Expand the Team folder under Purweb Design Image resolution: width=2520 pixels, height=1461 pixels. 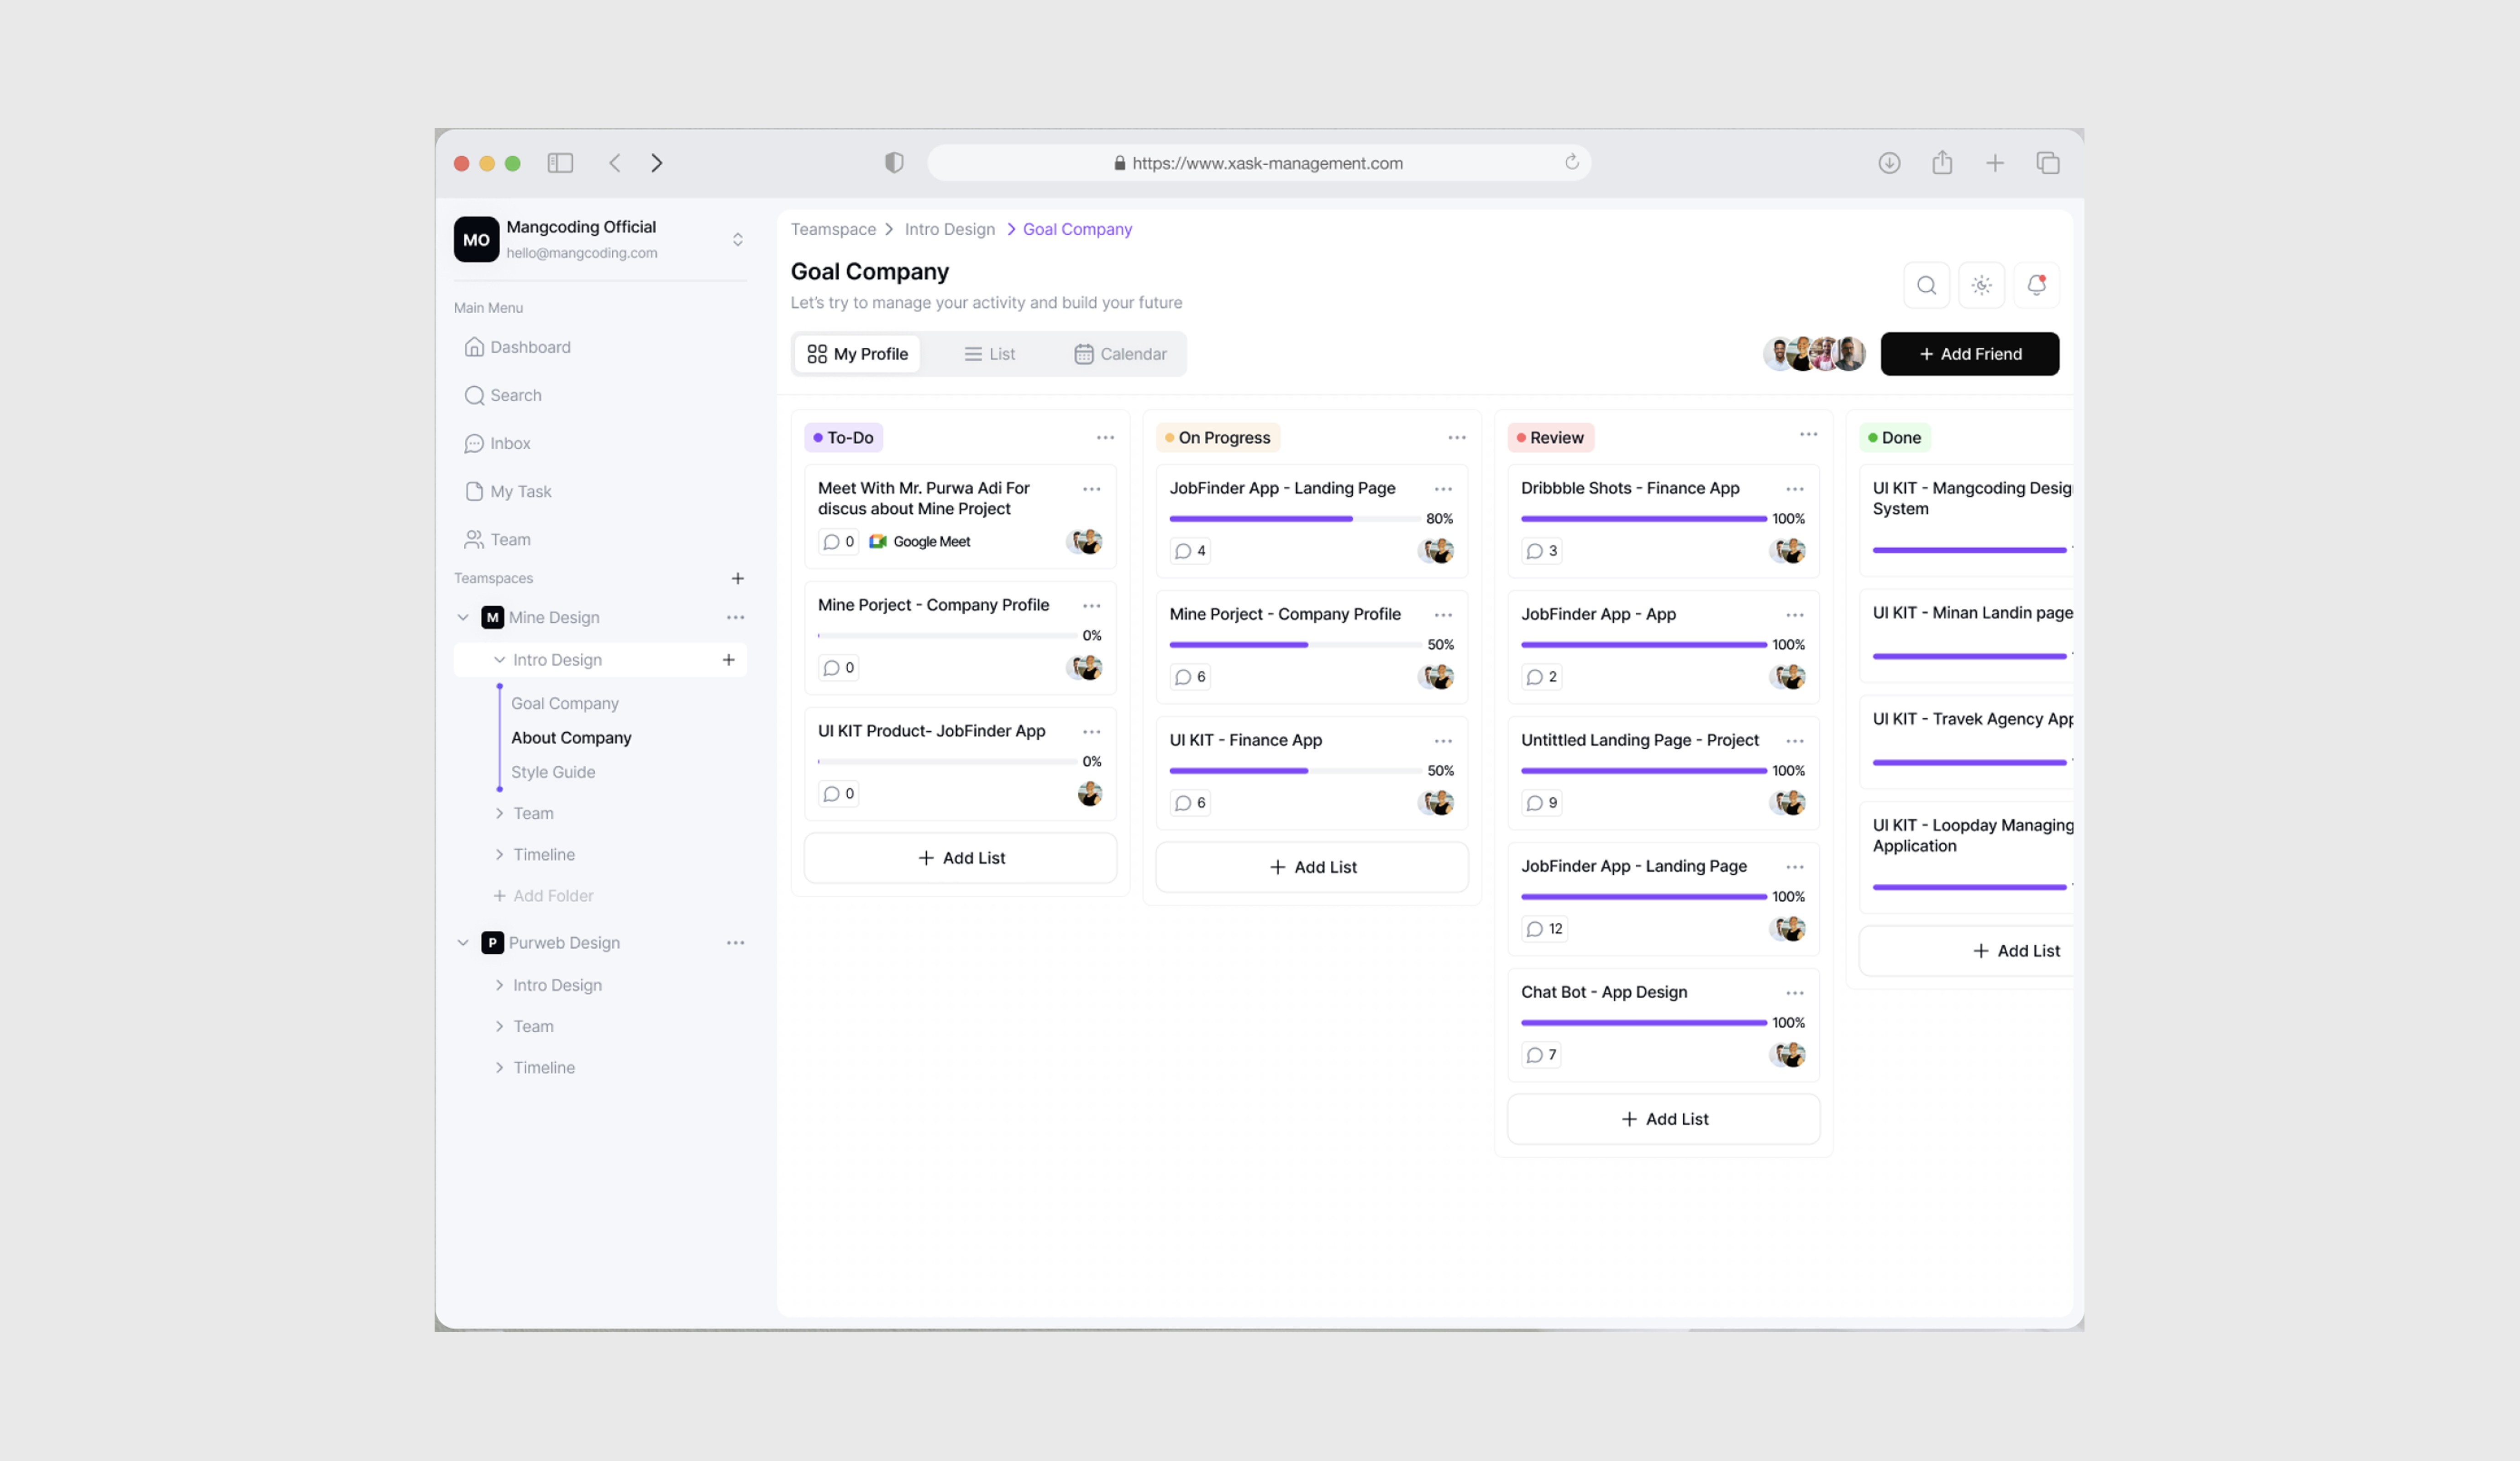[x=499, y=1027]
